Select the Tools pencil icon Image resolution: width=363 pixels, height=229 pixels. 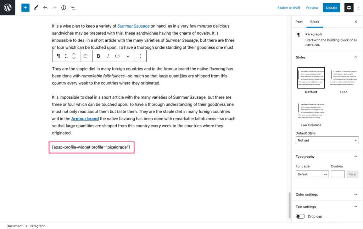coord(36,8)
